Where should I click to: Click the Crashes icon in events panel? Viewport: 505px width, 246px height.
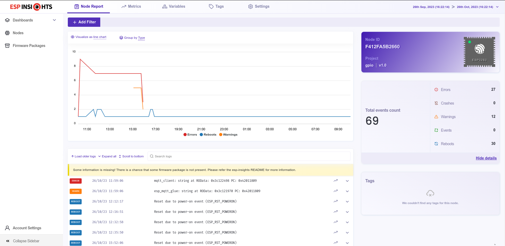(x=436, y=103)
